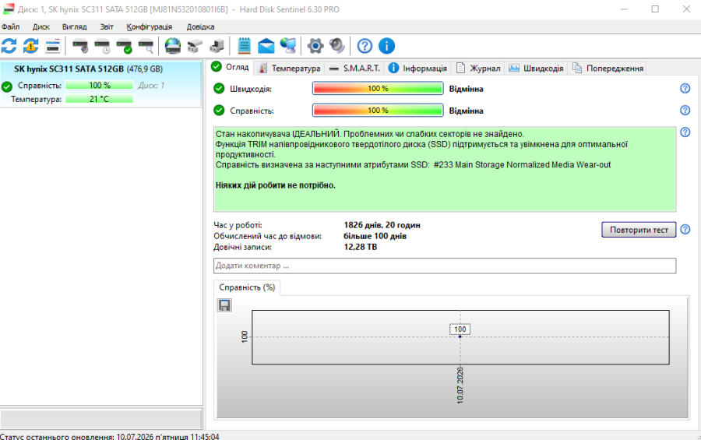Image resolution: width=701 pixels, height=440 pixels.
Task: Click the disk with magnifying glass icon
Action: [146, 46]
